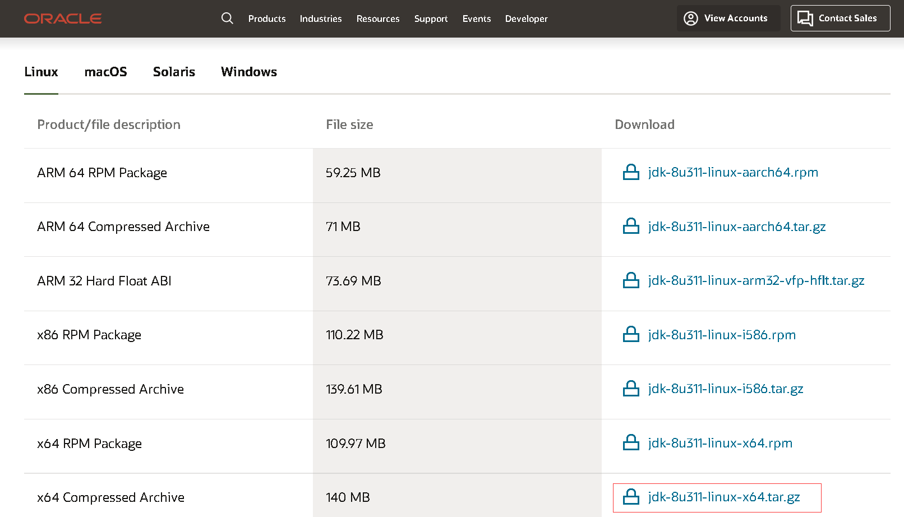Select the Linux tab
This screenshot has width=904, height=517.
point(41,72)
